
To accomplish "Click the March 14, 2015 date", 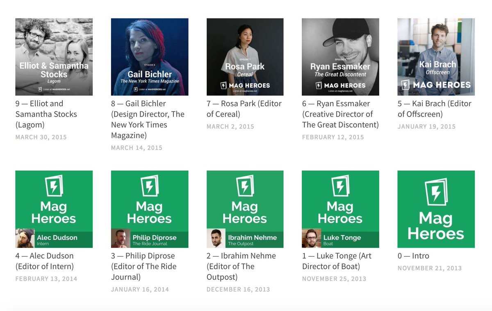I will point(137,148).
